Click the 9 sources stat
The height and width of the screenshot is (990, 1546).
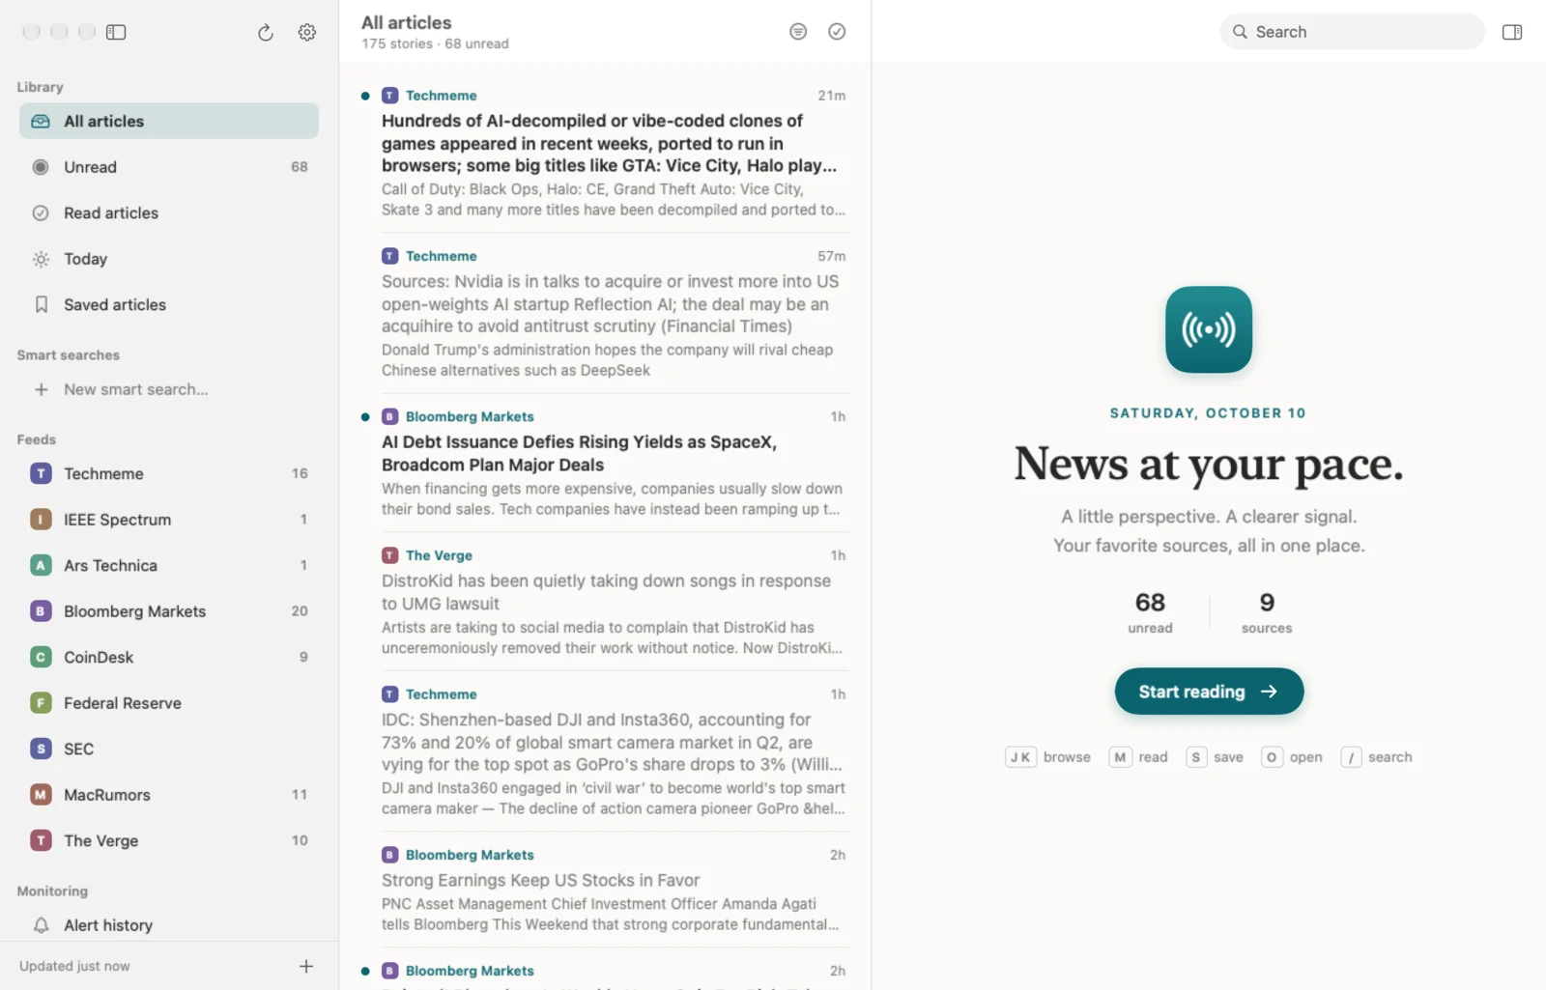point(1267,612)
